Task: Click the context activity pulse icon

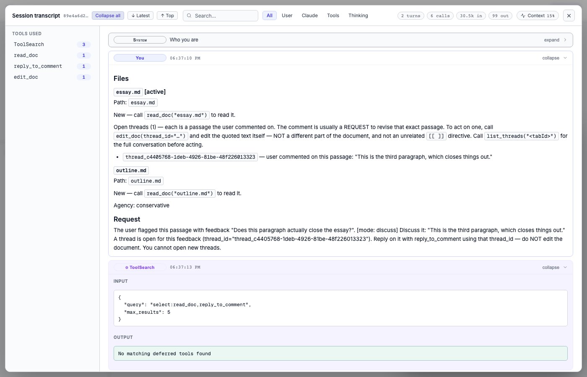Action: tap(523, 15)
